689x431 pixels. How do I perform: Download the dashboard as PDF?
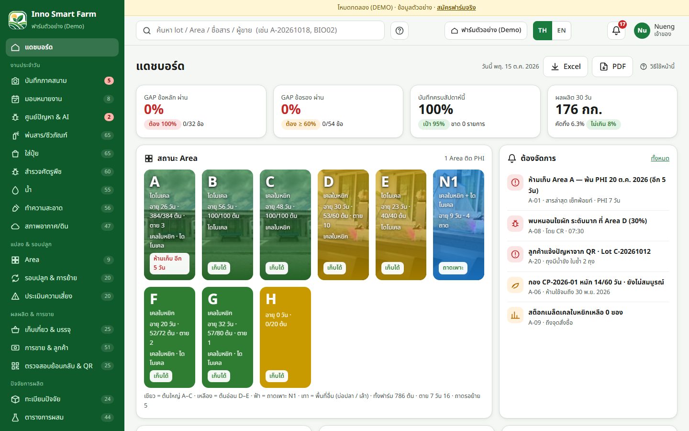tap(612, 67)
